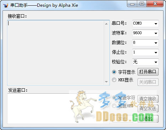The width and height of the screenshot is (166, 130).
Task: Click the 发送 button
Action: click(123, 119)
